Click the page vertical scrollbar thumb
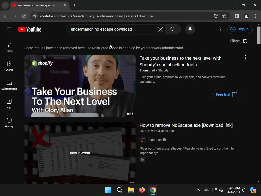 tap(259, 35)
